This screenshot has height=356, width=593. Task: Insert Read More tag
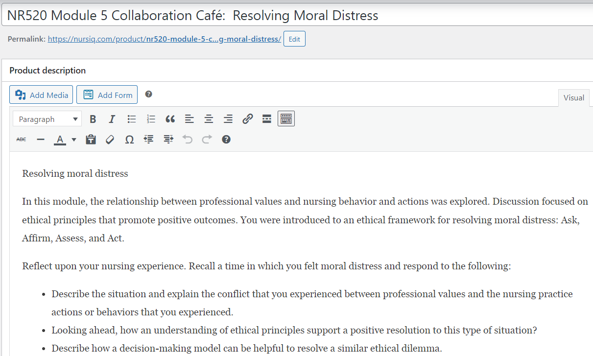(267, 119)
